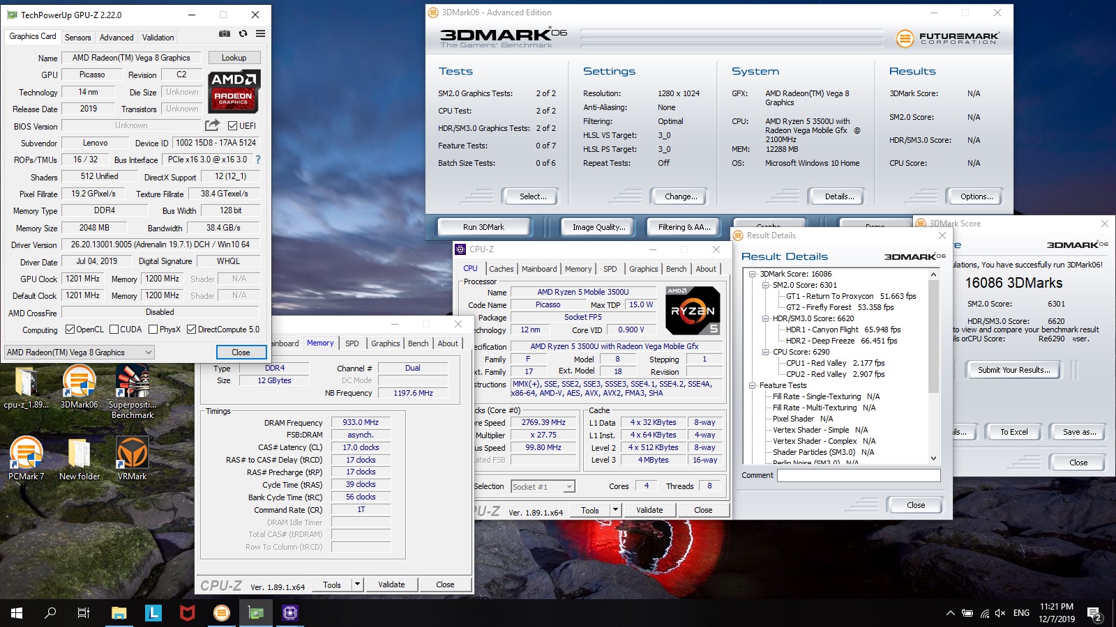Collapse the SM2.0 Score: 6301 node
This screenshot has height=627, width=1116.
[765, 285]
